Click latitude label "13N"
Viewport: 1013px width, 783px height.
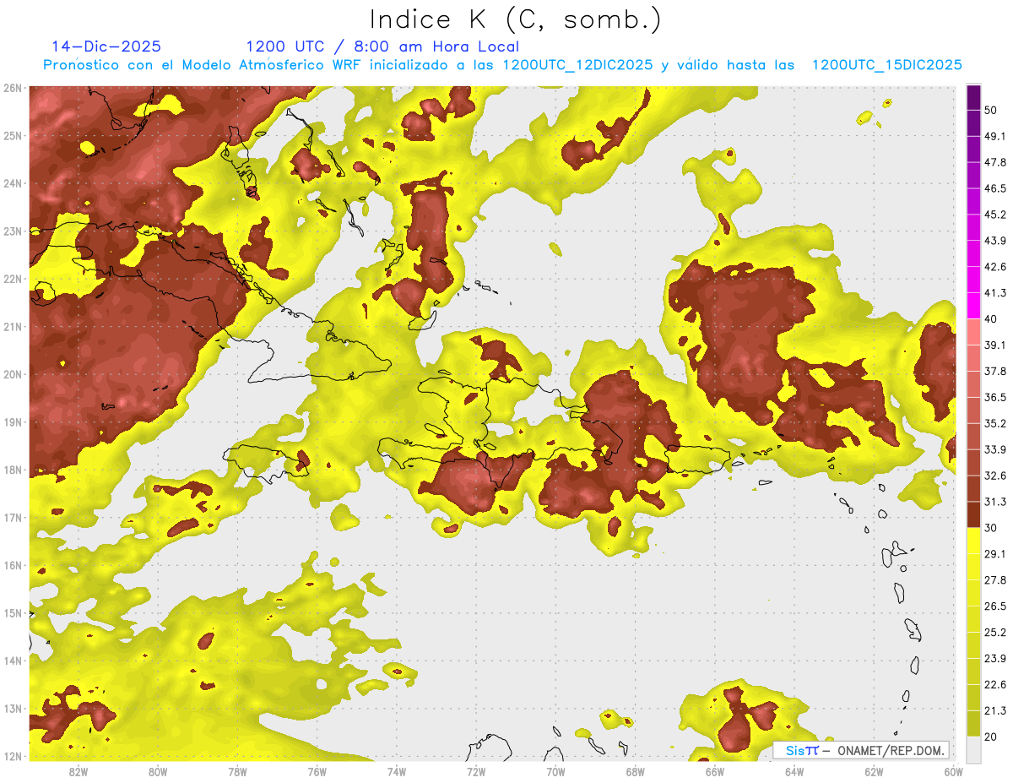click(13, 709)
